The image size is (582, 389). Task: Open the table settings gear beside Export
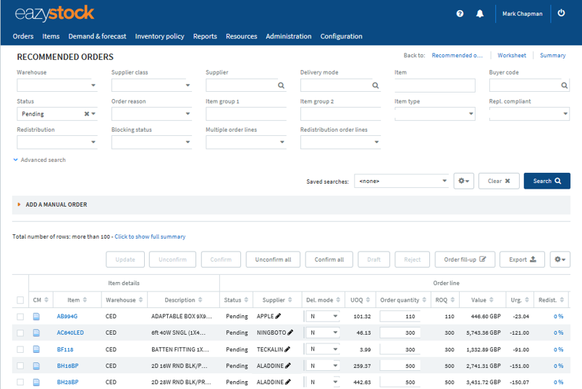click(x=560, y=260)
